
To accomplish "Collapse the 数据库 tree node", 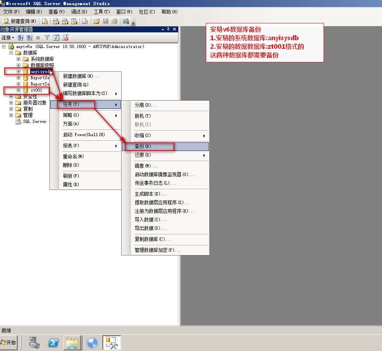I will pos(11,53).
